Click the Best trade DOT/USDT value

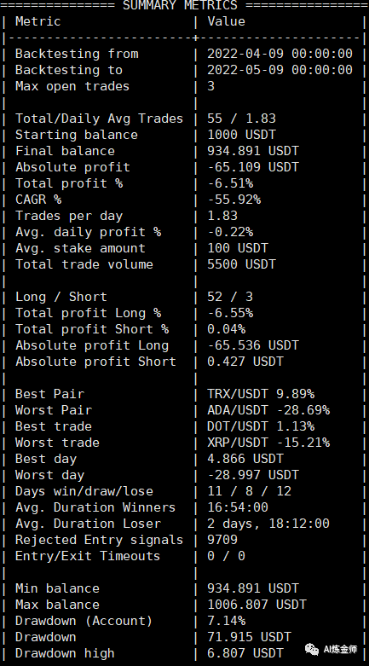click(261, 426)
